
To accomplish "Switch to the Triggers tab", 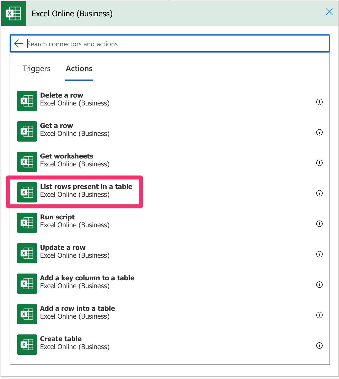I will click(36, 69).
